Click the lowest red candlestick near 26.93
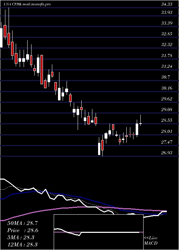179x250 pixels. pos(102,145)
